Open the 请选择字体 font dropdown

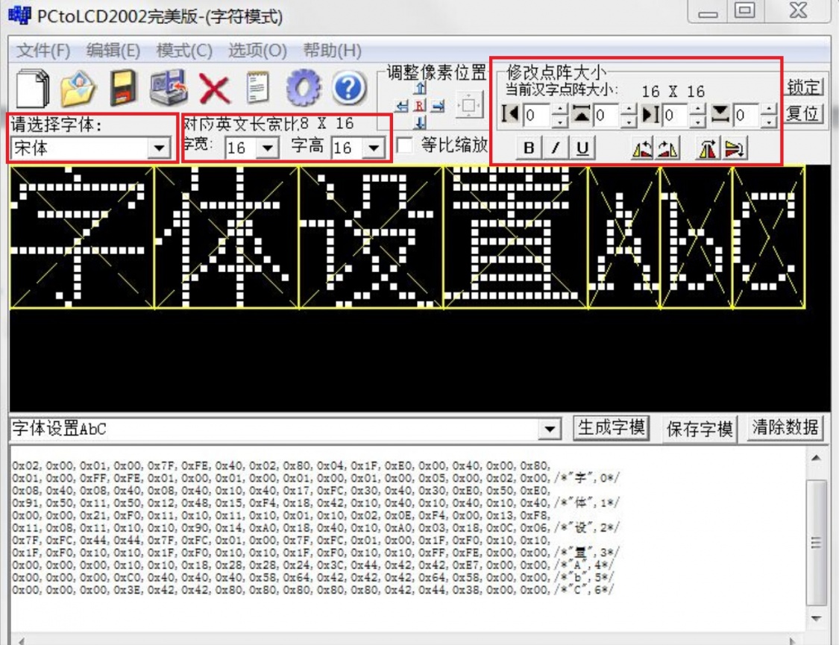158,149
